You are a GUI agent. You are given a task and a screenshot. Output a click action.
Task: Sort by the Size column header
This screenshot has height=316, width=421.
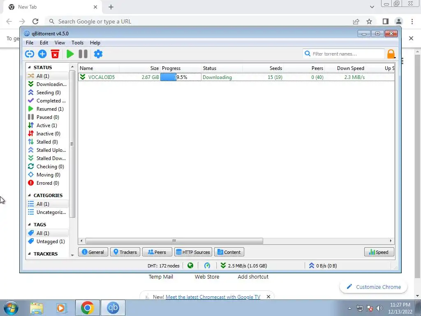coord(140,68)
